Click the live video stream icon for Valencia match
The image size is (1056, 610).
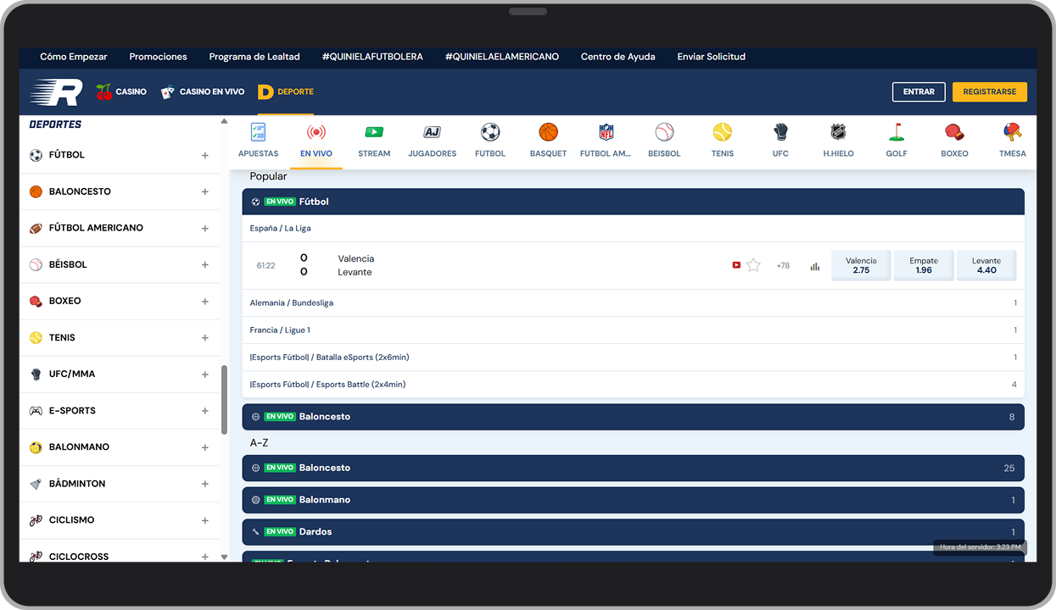click(x=736, y=264)
